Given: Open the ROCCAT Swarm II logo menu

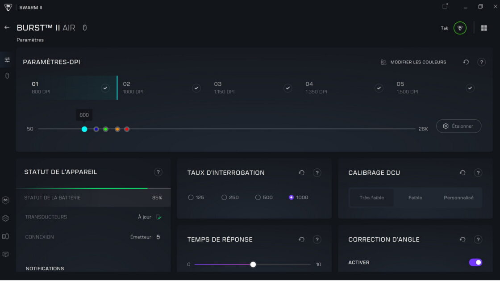Looking at the screenshot, I should [x=8, y=7].
